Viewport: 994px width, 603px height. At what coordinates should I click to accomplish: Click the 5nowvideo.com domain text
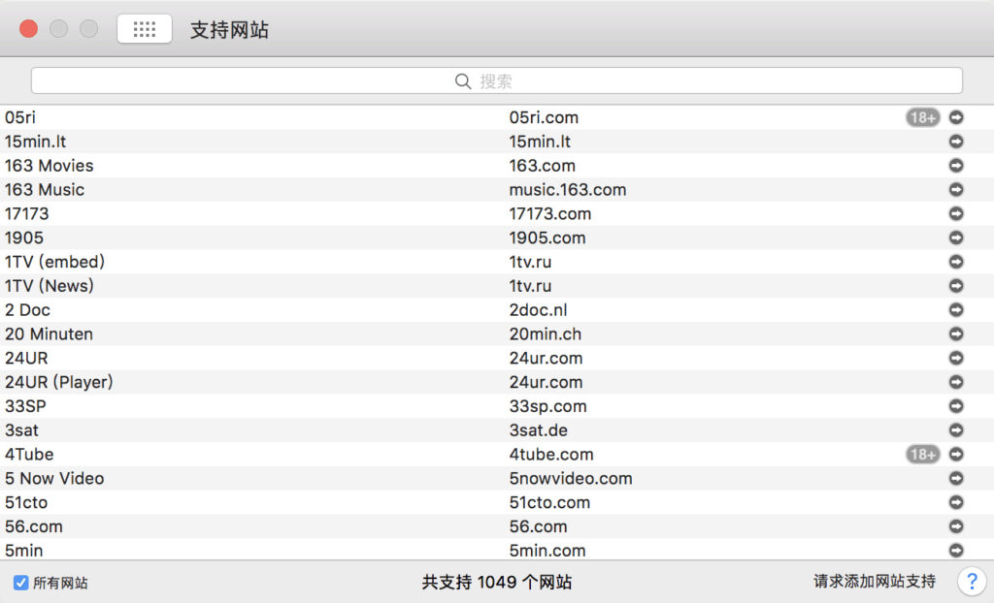pos(571,478)
